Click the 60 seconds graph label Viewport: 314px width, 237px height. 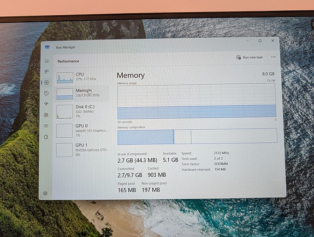tap(125, 122)
